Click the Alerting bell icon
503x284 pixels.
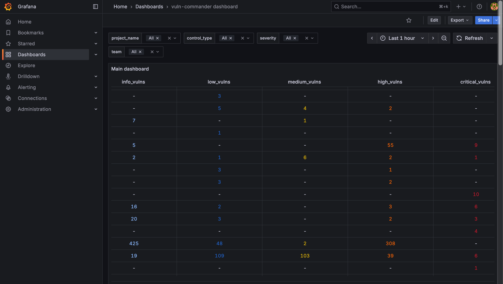tap(8, 87)
